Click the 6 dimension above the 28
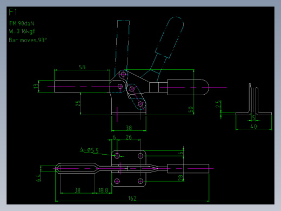Image resolution: width=281 pixels, height=211 pixels. click(180, 153)
